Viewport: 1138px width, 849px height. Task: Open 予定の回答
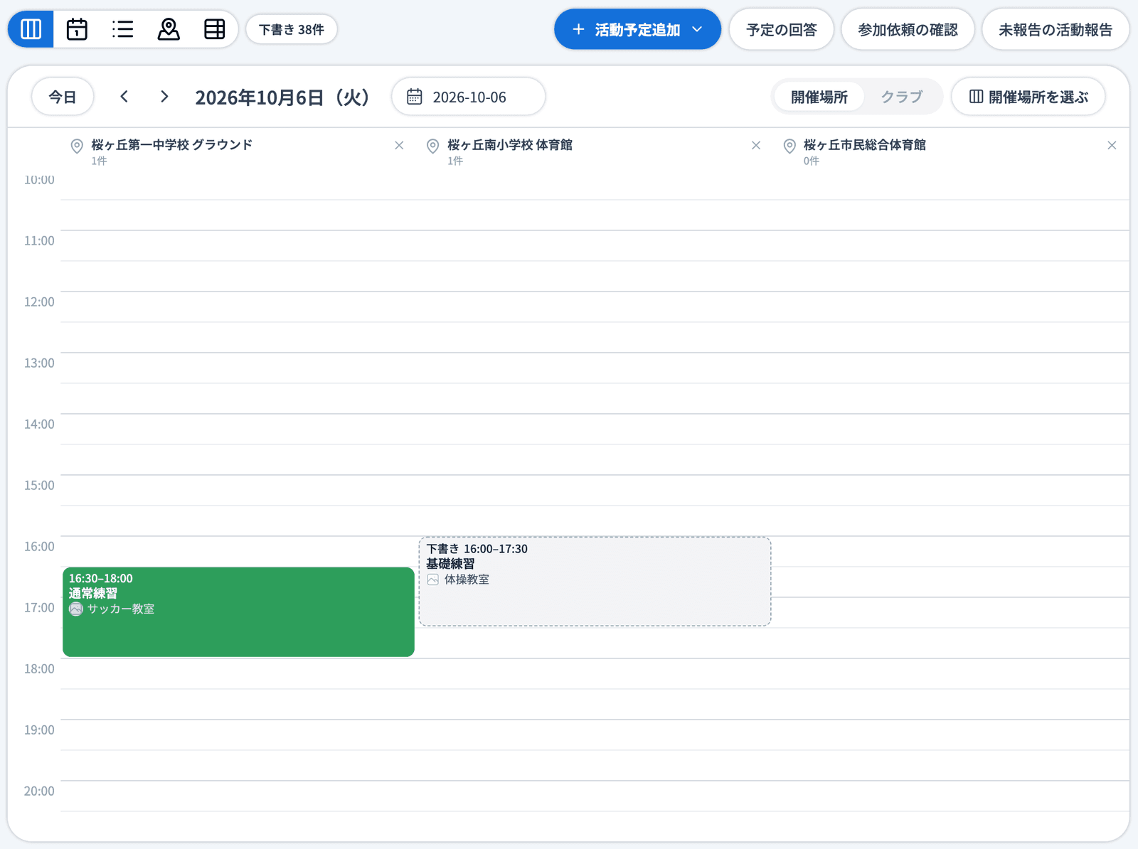pyautogui.click(x=781, y=29)
